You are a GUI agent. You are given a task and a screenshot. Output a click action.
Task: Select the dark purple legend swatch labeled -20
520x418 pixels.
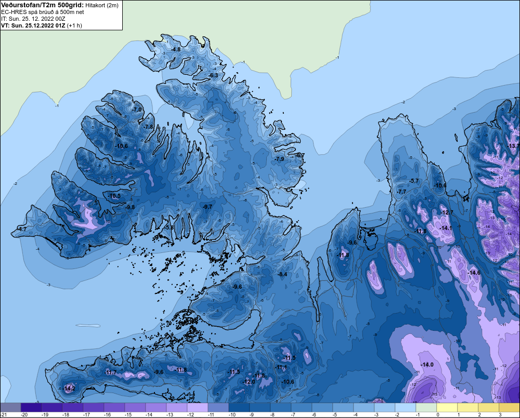click(x=31, y=407)
